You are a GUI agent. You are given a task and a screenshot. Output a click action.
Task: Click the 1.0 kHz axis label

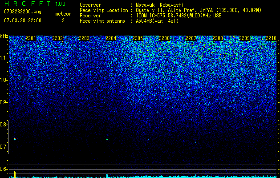click(4, 80)
